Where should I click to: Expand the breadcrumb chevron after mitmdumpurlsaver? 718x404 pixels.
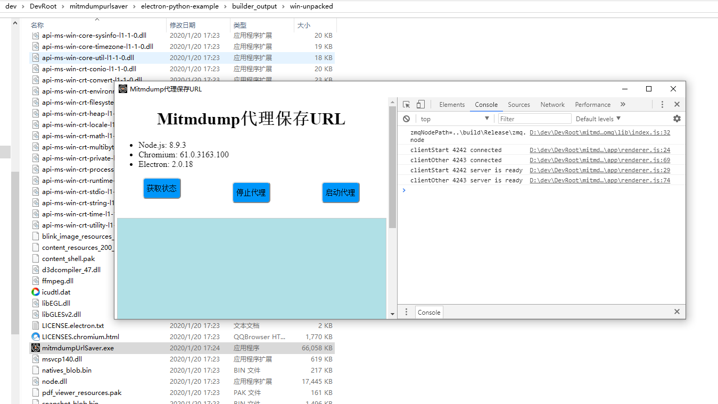tap(134, 6)
